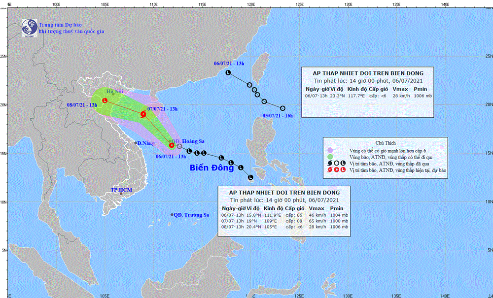Click the green storm-path swatch in the legend
Viewport: 493px width, 298px height.
[x=330, y=156]
